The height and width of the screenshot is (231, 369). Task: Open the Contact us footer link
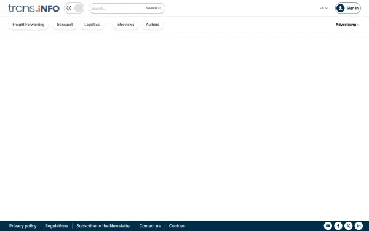[x=150, y=226]
